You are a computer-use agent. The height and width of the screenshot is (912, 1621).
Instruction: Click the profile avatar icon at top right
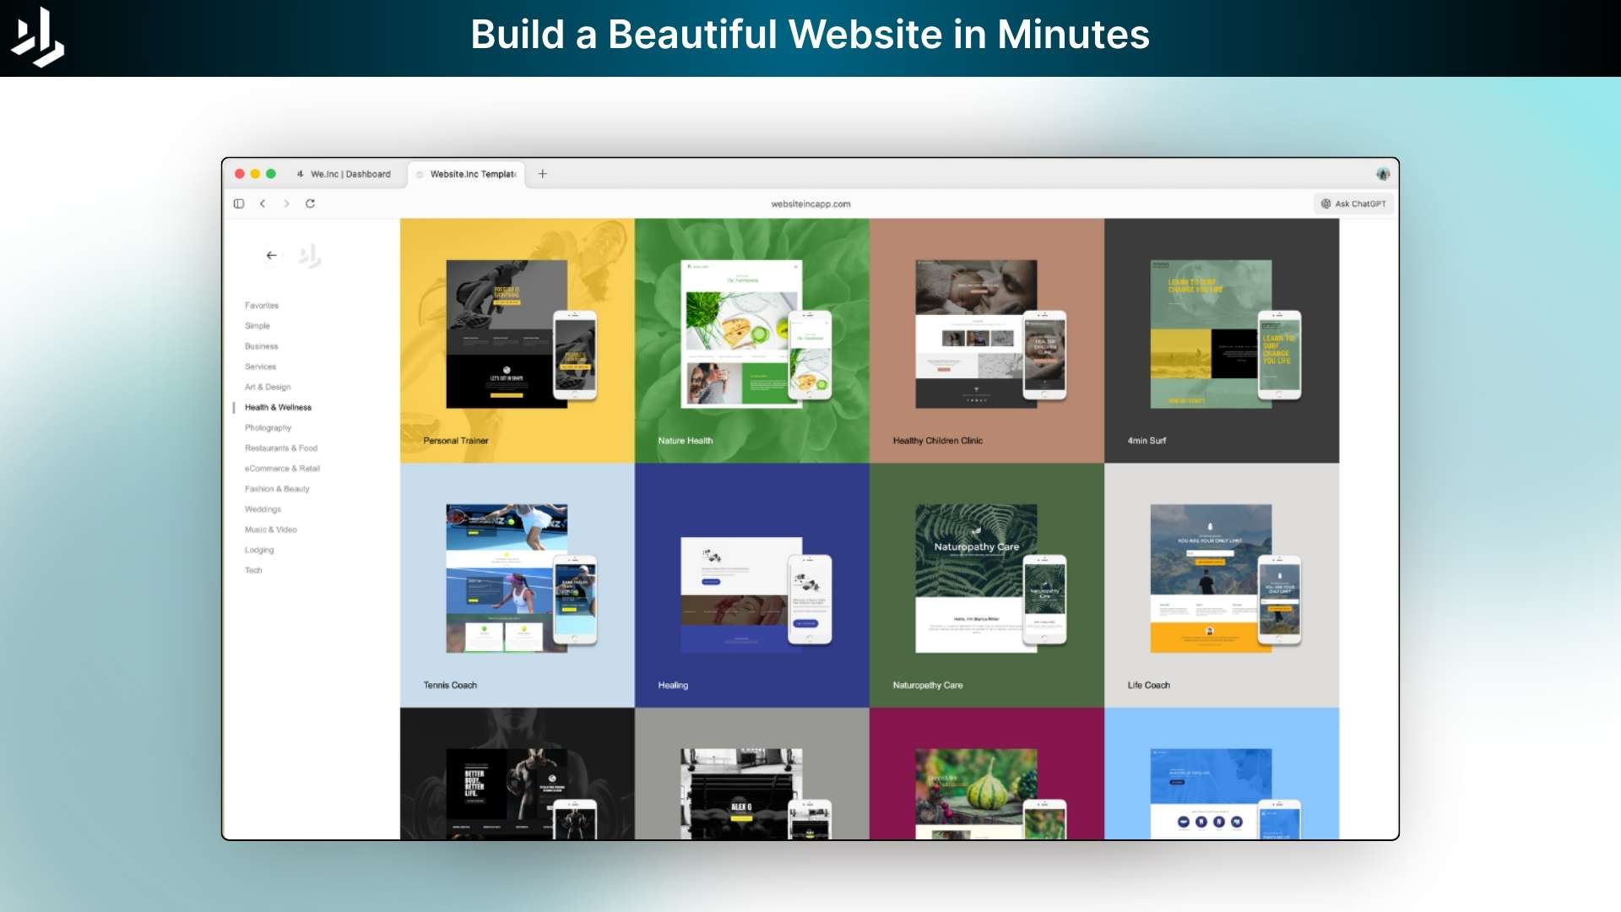(1383, 174)
